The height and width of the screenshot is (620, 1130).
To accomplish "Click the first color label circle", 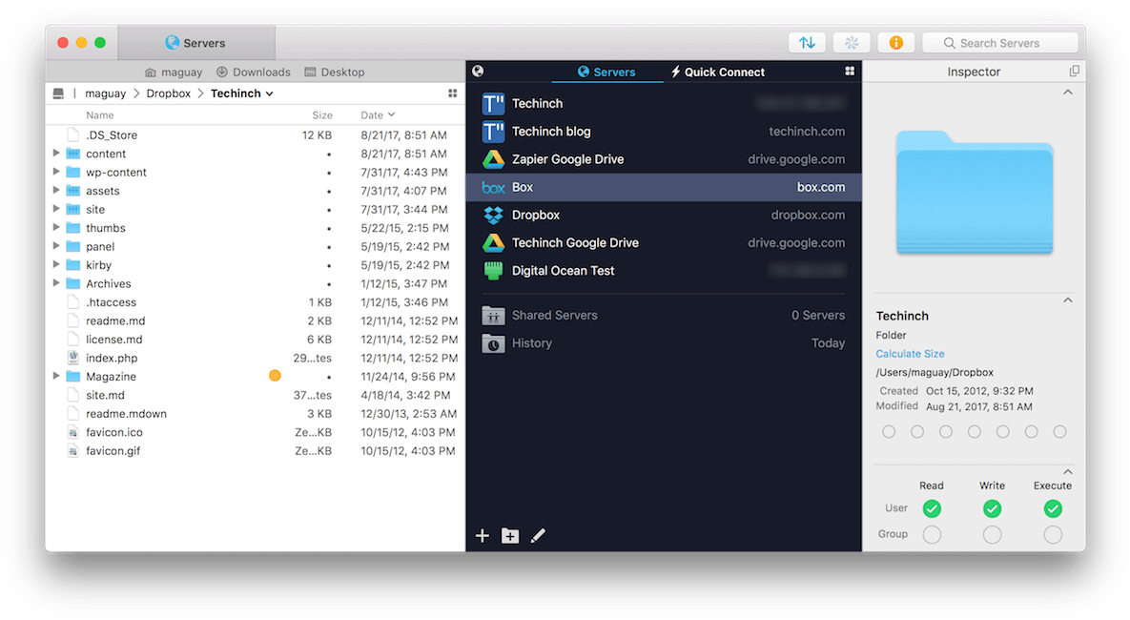I will pos(889,432).
